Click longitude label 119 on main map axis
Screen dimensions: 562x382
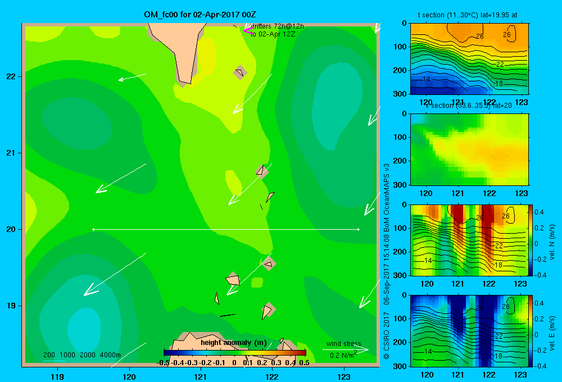[57, 376]
